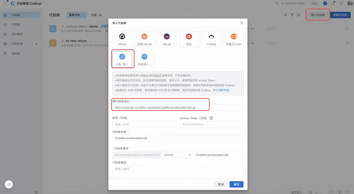Go to 代码库 in sidebar
354x194 pixels.
(x=21, y=15)
